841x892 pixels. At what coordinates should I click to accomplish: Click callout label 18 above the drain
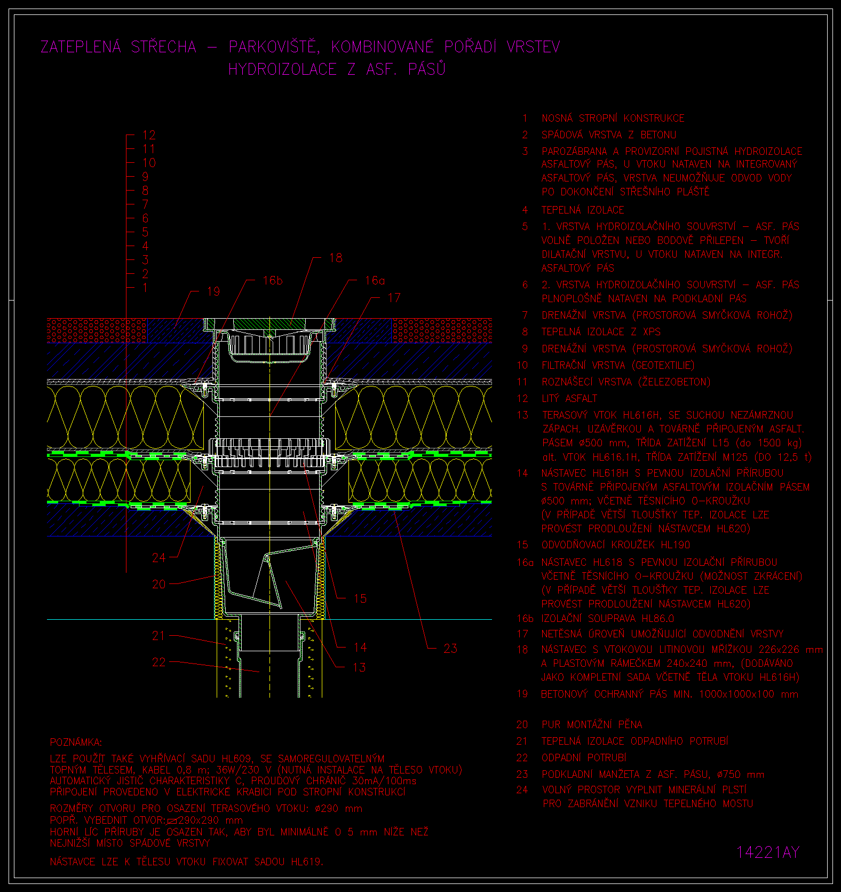point(336,258)
